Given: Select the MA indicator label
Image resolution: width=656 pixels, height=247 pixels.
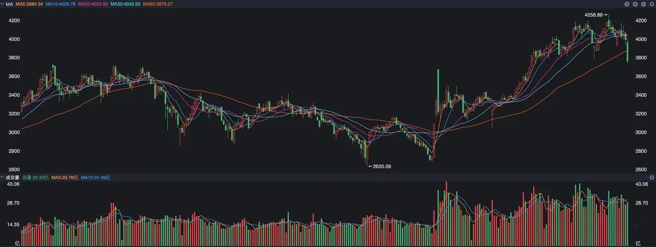Looking at the screenshot, I should pos(9,4).
